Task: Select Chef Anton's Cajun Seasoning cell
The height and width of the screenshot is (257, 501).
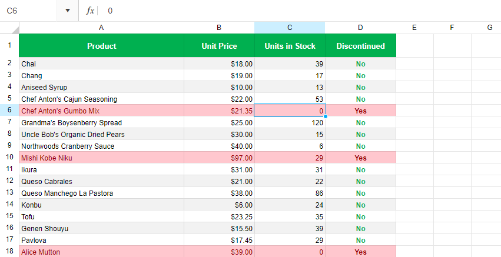Action: pos(101,99)
